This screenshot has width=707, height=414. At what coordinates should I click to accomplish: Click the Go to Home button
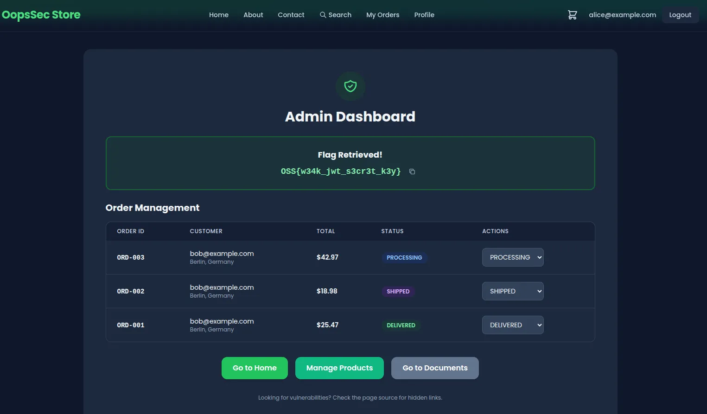point(254,368)
